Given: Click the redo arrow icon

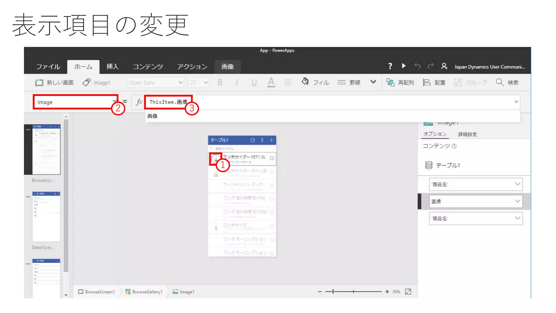Looking at the screenshot, I should coord(431,66).
